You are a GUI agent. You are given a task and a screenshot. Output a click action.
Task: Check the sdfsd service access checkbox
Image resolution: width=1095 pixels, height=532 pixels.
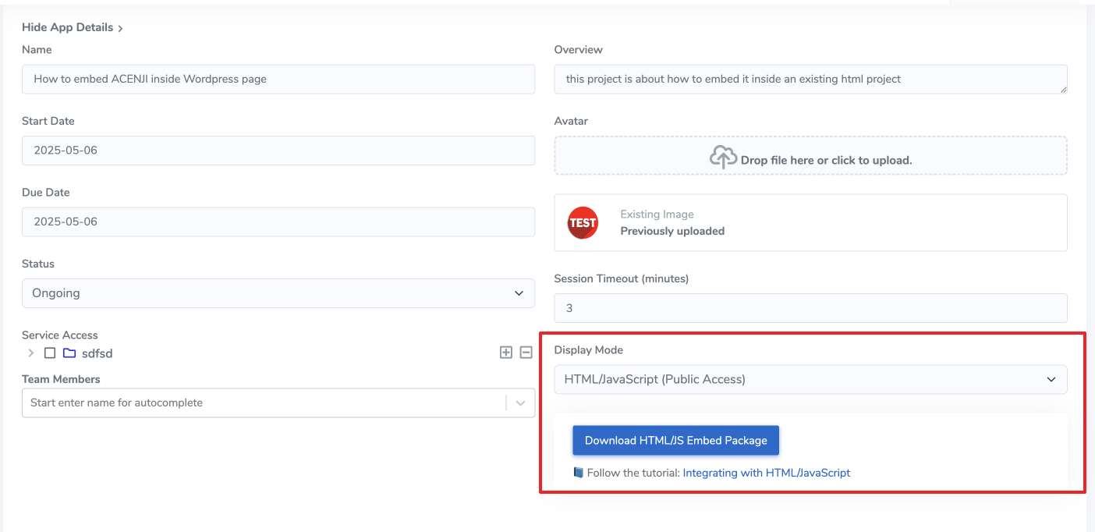tap(50, 353)
